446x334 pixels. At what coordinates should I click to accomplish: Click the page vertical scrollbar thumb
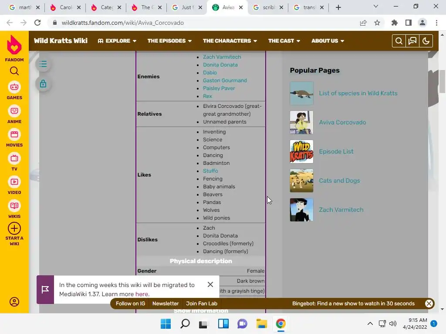[x=442, y=81]
